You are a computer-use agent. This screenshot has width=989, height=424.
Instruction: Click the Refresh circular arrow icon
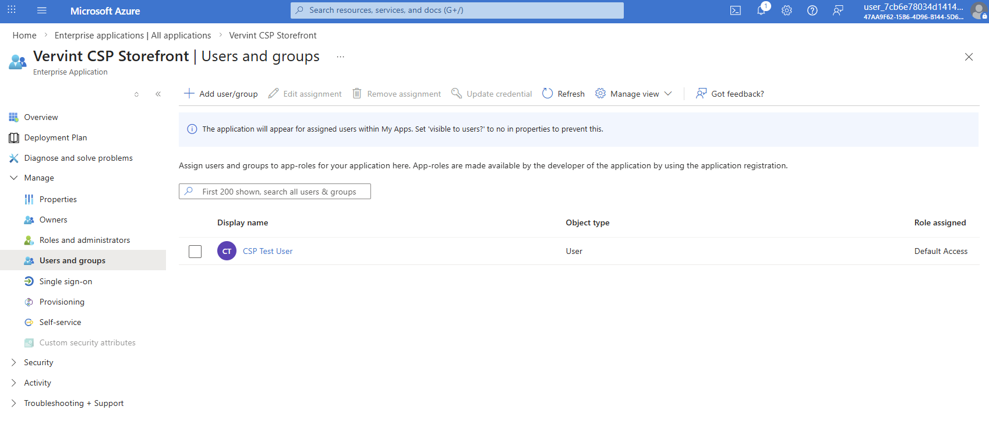[x=548, y=93]
